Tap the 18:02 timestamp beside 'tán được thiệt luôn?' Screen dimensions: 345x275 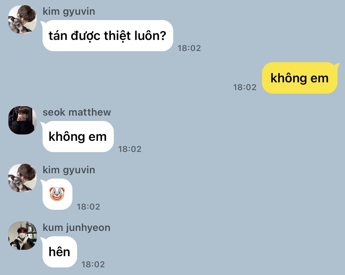coord(189,48)
